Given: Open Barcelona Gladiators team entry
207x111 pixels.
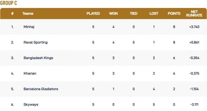Looking at the screenshot, I should [41, 89].
